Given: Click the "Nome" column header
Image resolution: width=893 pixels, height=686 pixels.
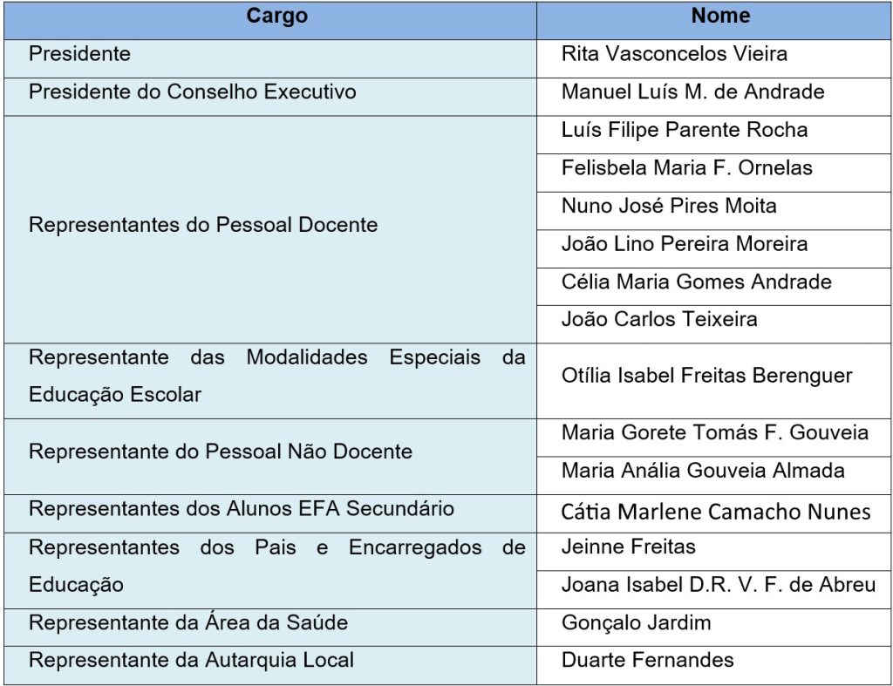Looking at the screenshot, I should coord(720,17).
